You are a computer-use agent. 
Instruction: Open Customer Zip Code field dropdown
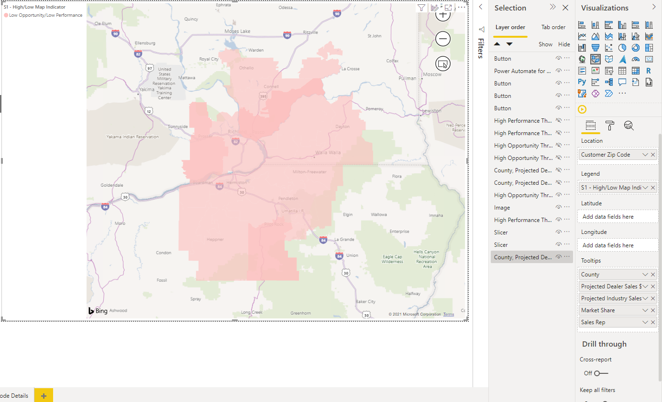click(x=645, y=155)
